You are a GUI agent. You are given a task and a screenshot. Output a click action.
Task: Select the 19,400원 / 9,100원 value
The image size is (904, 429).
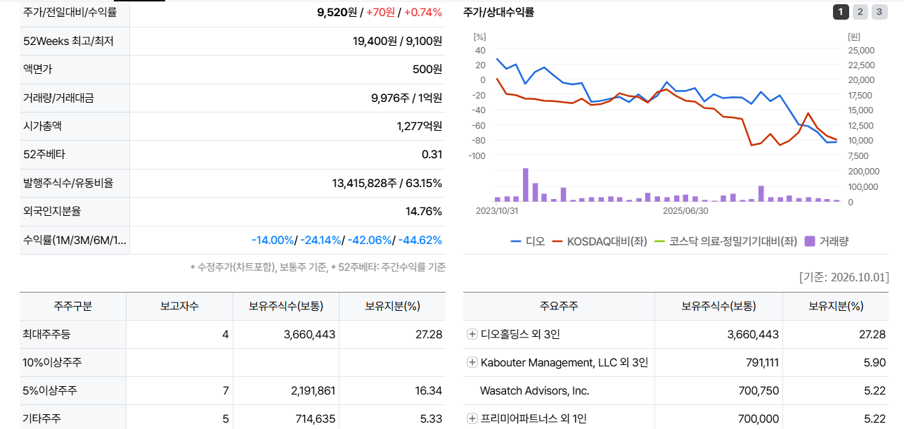tap(397, 41)
